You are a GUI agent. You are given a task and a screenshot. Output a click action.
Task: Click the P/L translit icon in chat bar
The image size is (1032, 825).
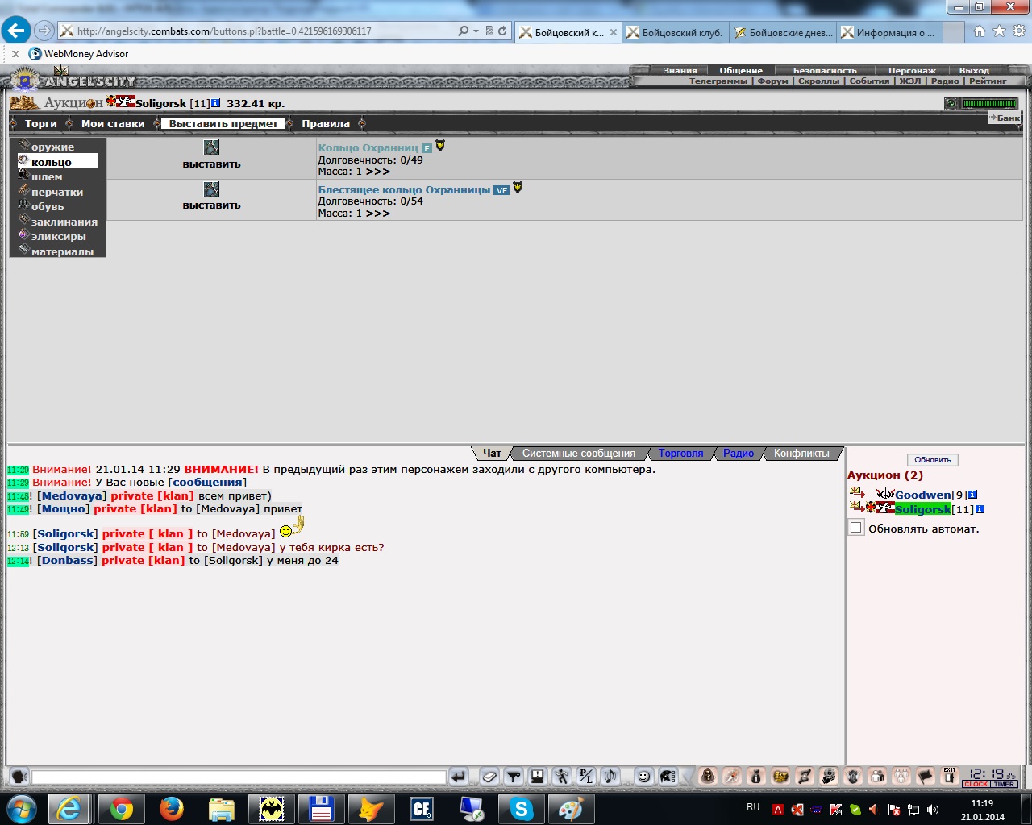click(x=586, y=777)
